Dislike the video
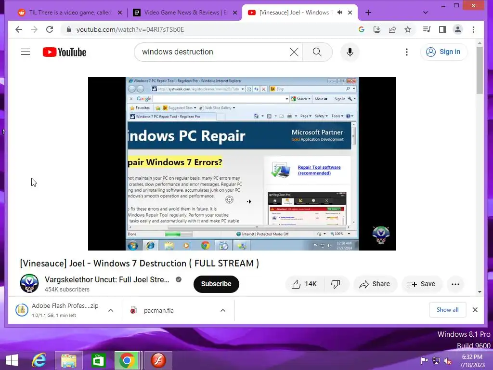 pos(336,284)
